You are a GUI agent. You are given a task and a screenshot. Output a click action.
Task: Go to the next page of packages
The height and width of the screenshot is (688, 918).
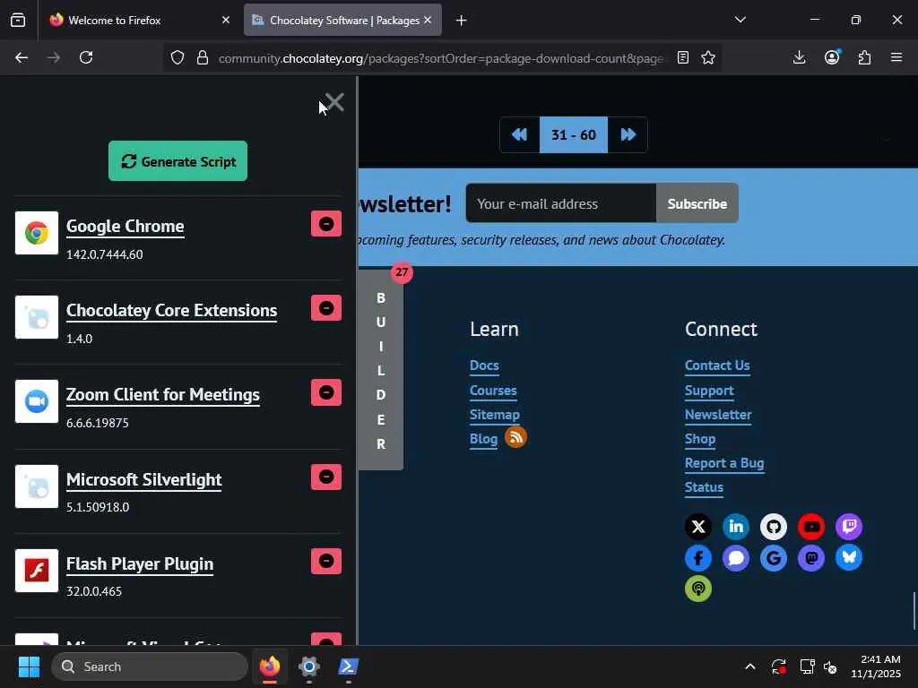628,134
